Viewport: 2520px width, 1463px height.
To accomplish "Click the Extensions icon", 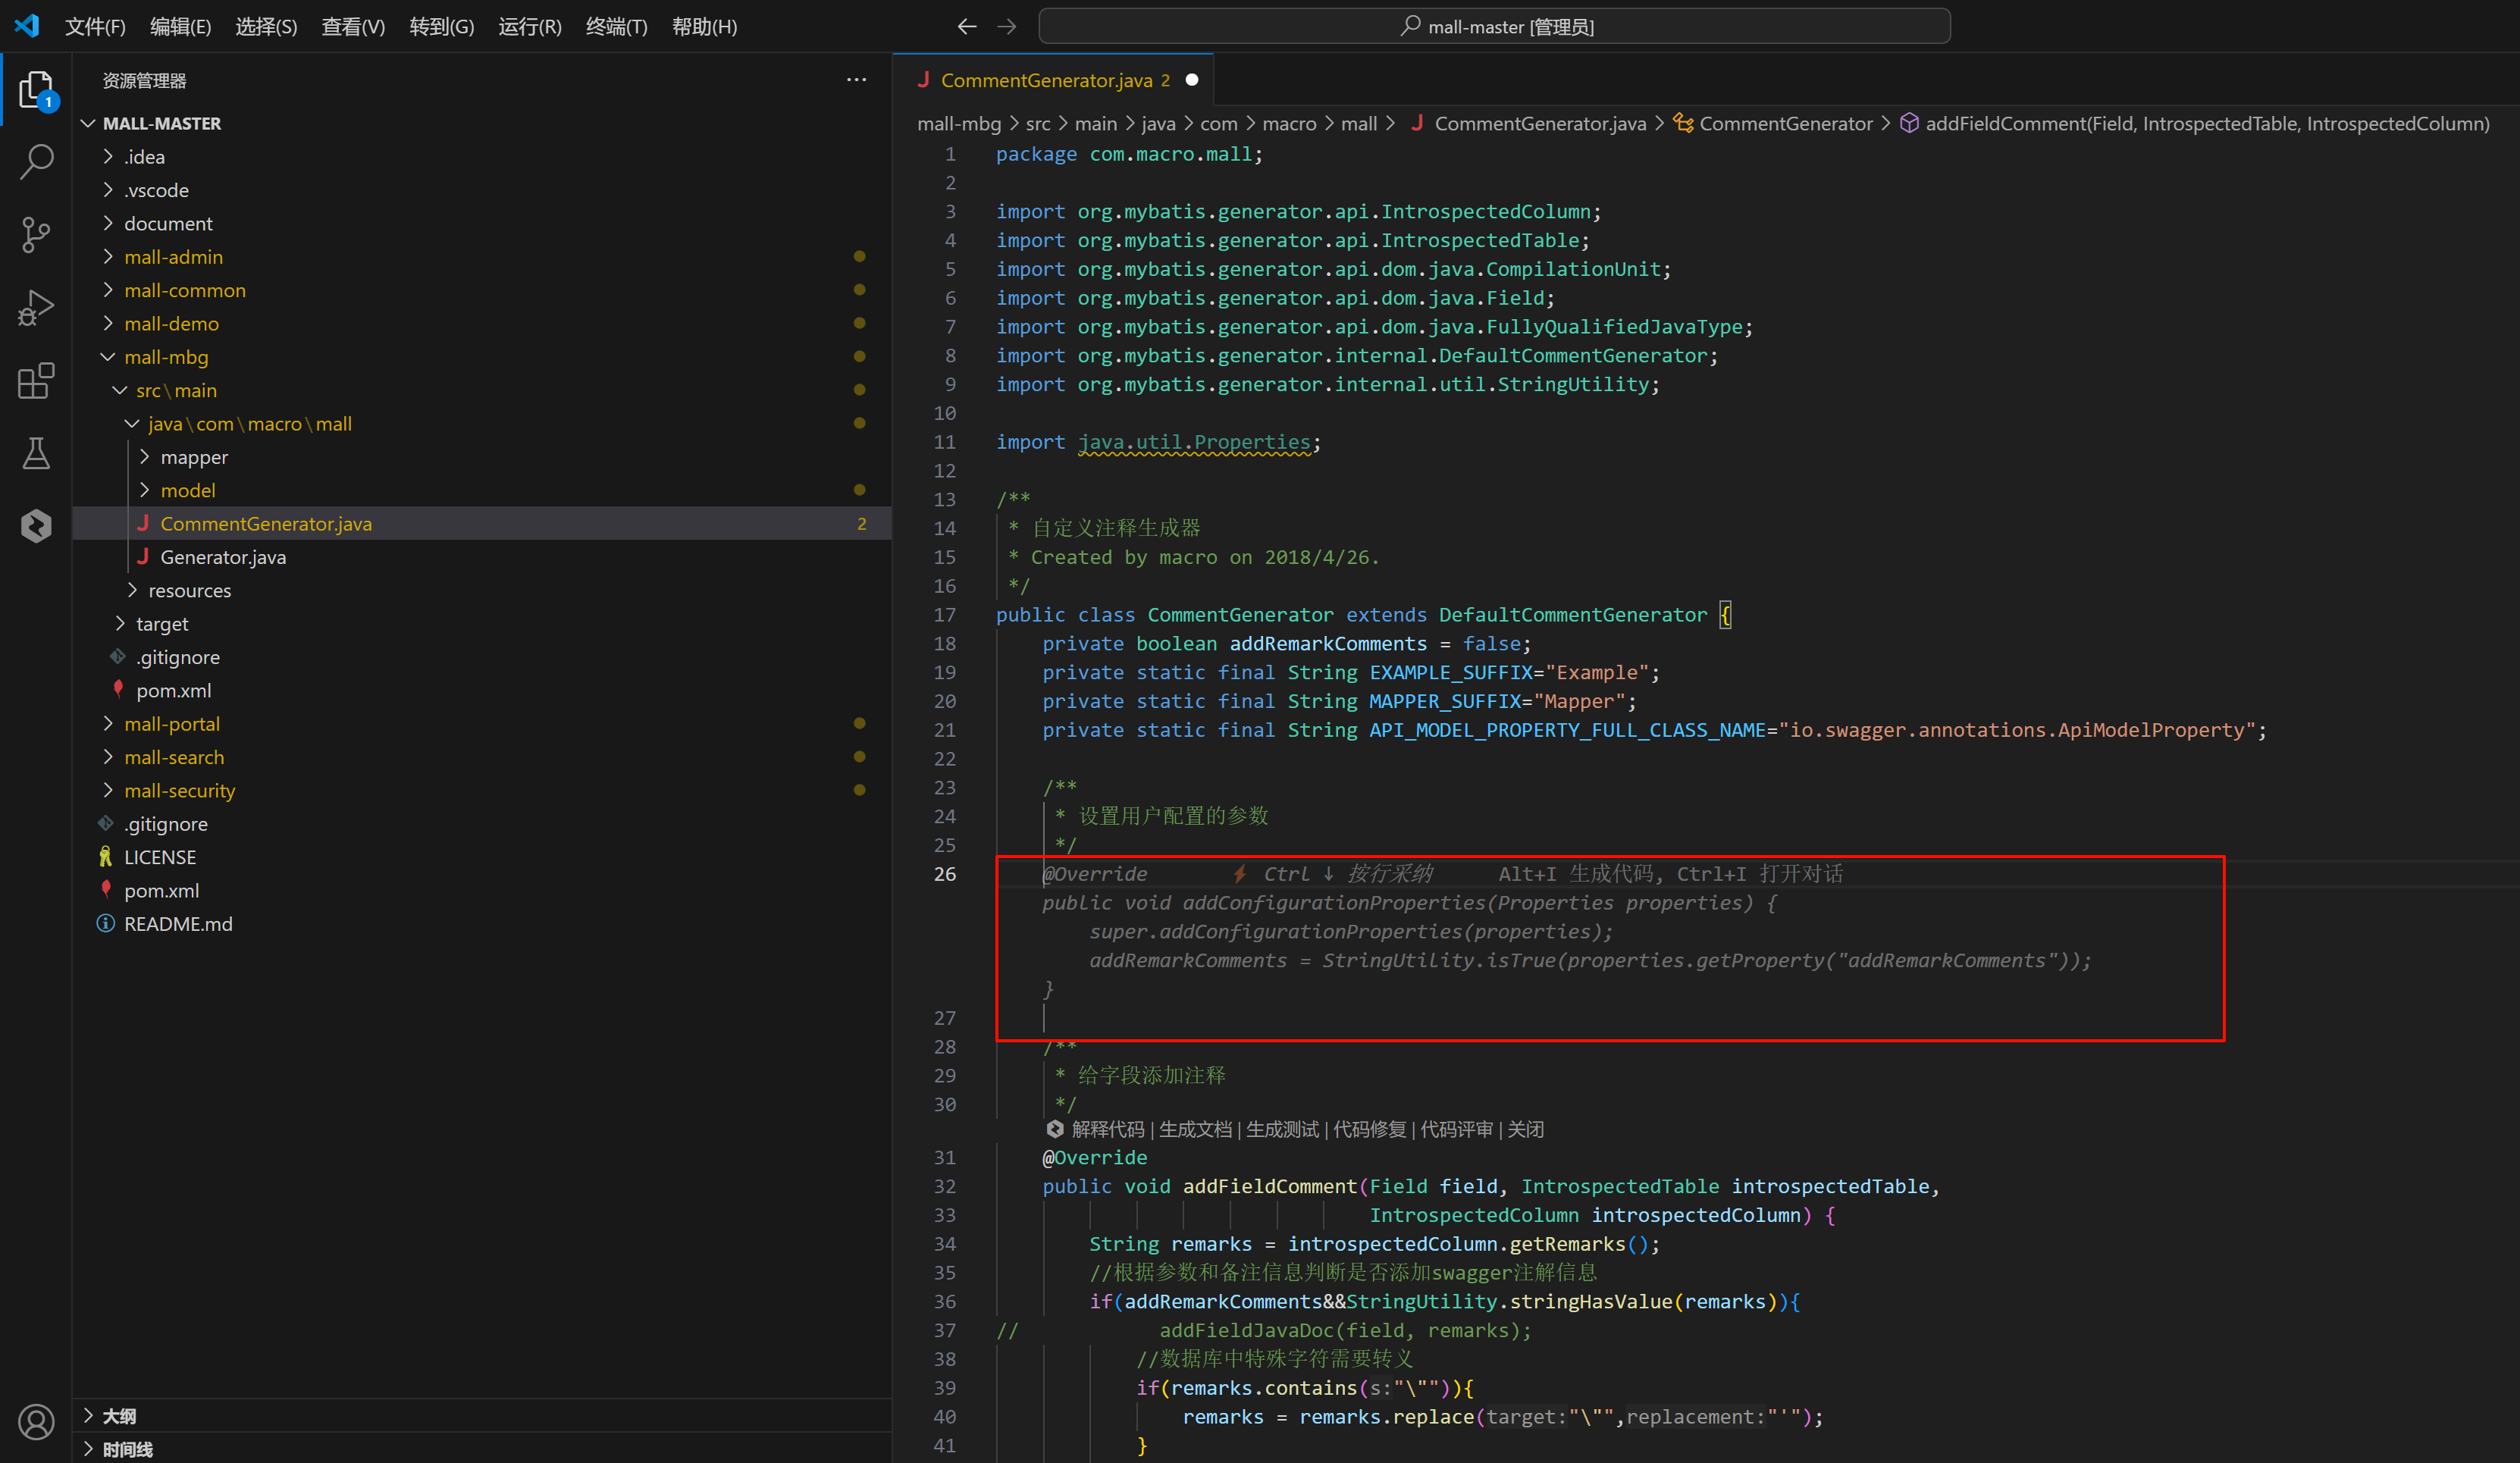I will (x=36, y=380).
